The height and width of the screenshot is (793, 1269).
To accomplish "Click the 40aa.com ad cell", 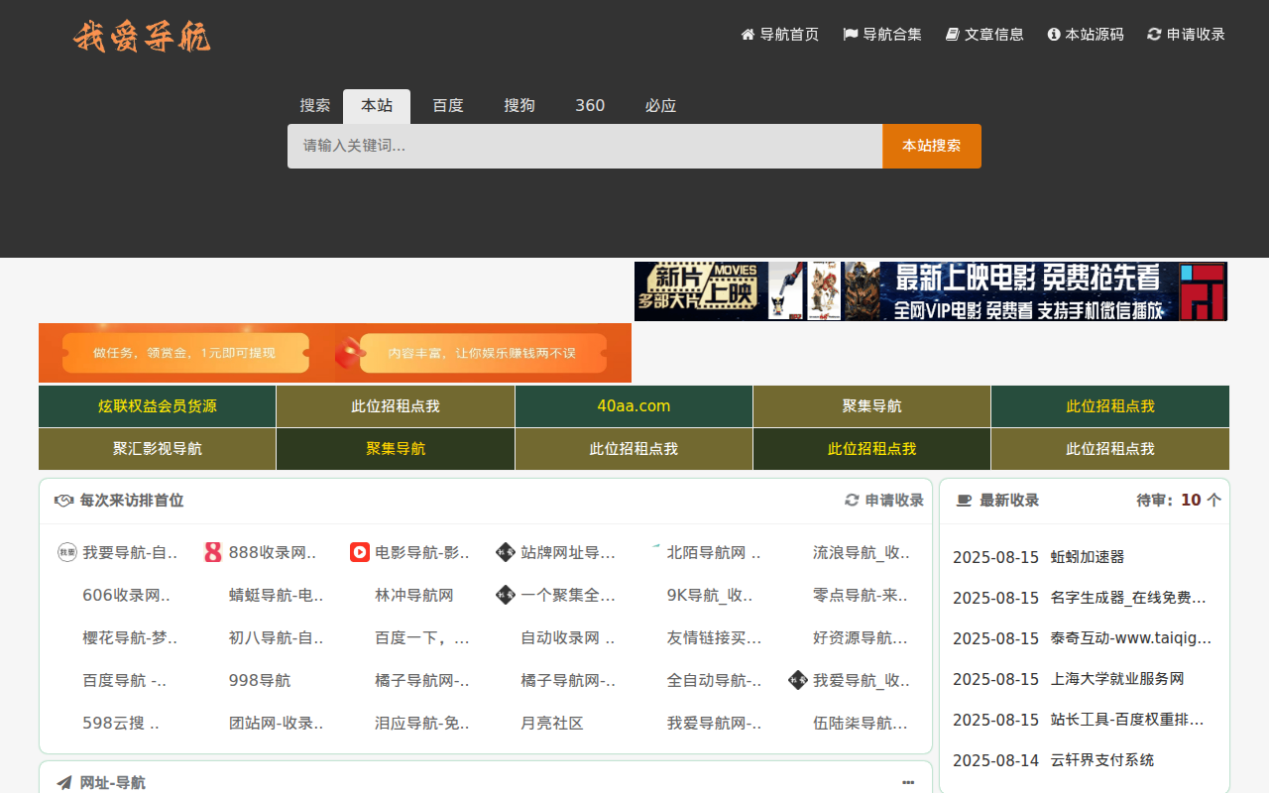I will [x=634, y=406].
